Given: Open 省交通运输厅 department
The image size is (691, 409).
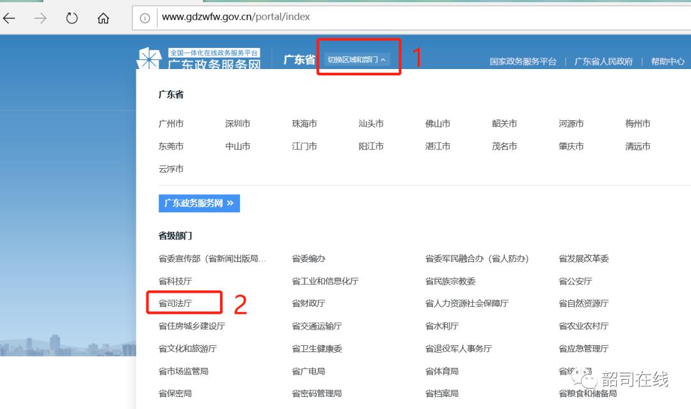Looking at the screenshot, I should click(317, 326).
